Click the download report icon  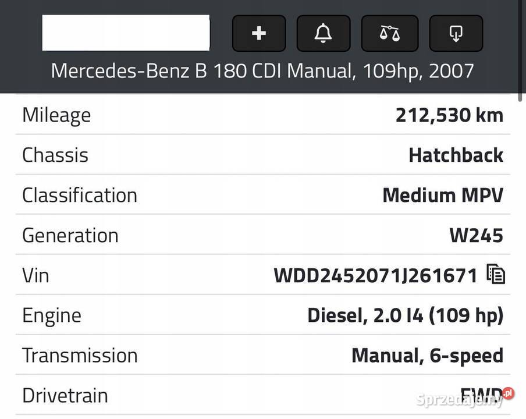click(456, 33)
